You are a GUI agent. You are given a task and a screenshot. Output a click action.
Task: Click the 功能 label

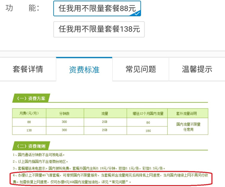22,8
